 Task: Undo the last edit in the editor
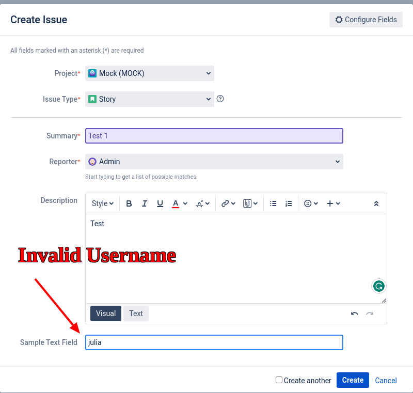pos(355,313)
